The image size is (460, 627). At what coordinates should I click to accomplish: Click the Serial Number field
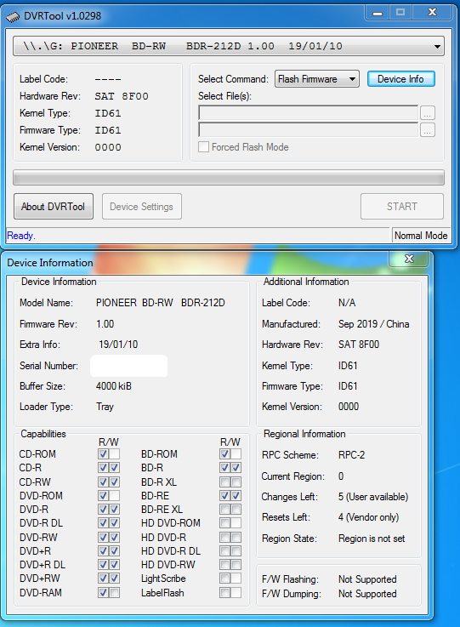point(128,366)
